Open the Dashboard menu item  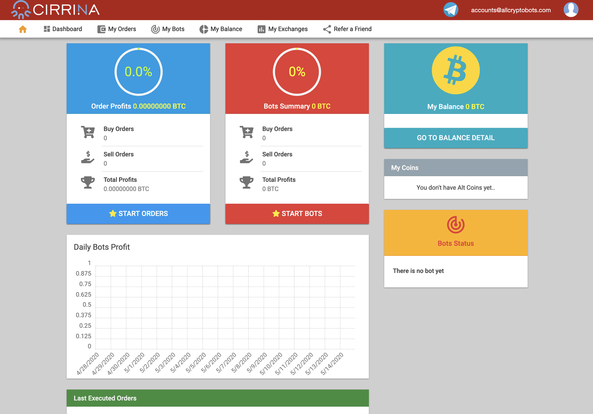coord(63,29)
